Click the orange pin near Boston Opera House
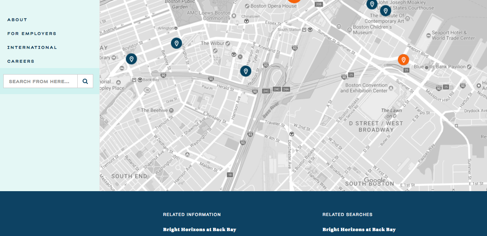Viewport: 487px width, 236px height. tap(294, 1)
